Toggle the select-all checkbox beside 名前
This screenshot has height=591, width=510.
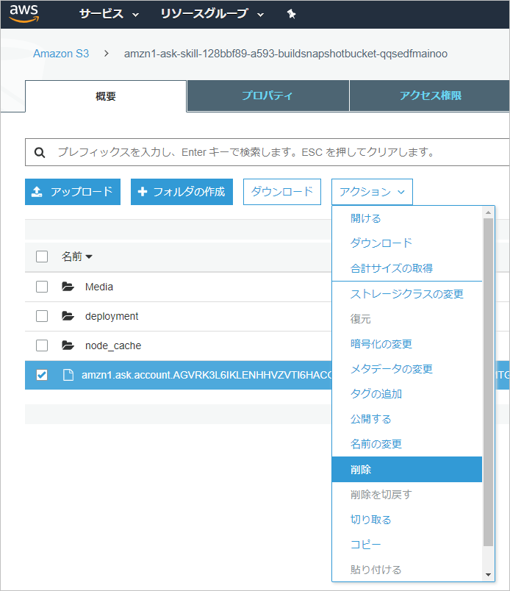click(42, 257)
